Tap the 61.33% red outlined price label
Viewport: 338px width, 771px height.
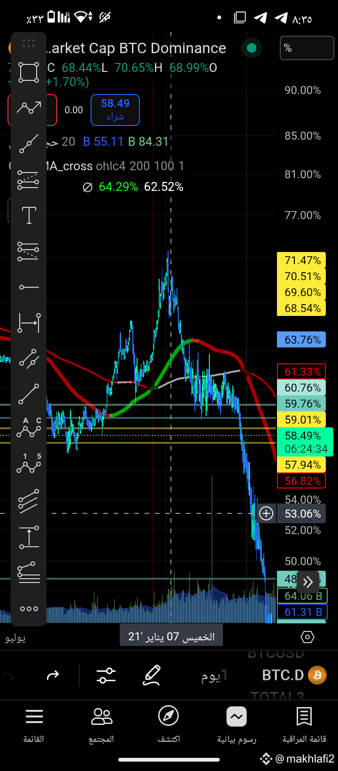tap(301, 372)
